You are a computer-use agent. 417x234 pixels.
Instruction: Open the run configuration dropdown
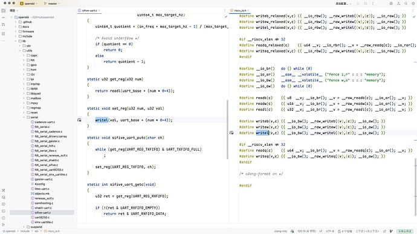343,4
